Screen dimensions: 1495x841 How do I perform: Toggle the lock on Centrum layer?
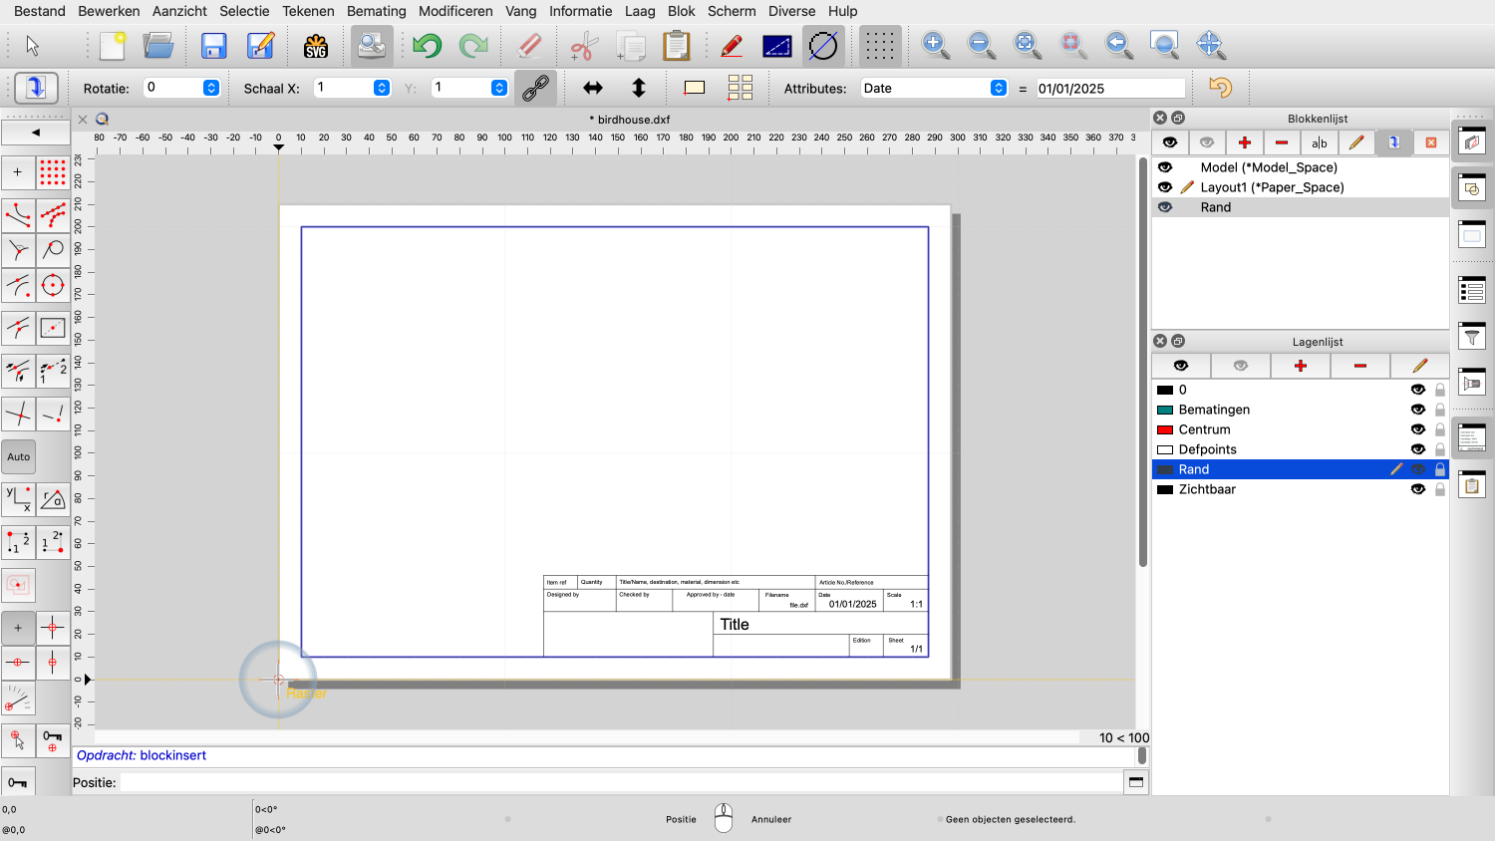[1439, 429]
